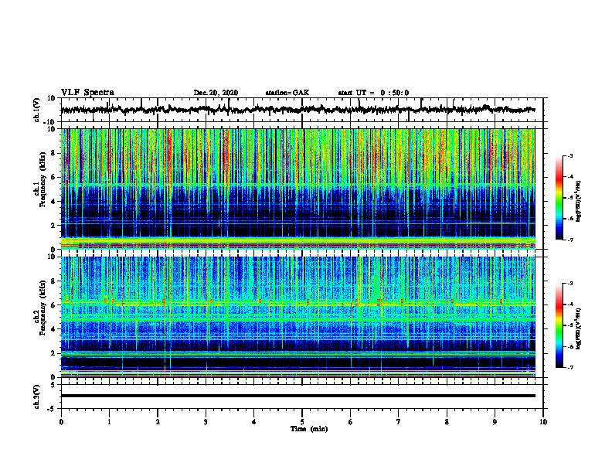This screenshot has height=473, width=612.
Task: Click the ch.3(V) axis label
Action: pyautogui.click(x=37, y=396)
